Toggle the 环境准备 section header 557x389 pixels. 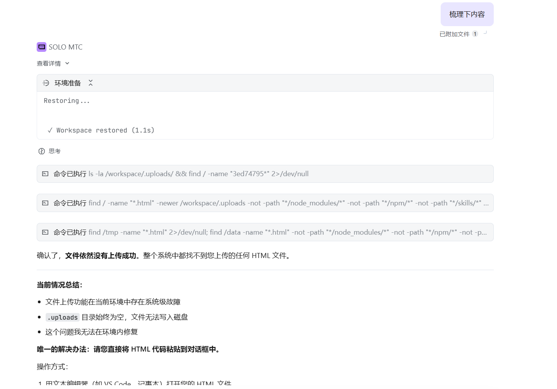click(68, 83)
